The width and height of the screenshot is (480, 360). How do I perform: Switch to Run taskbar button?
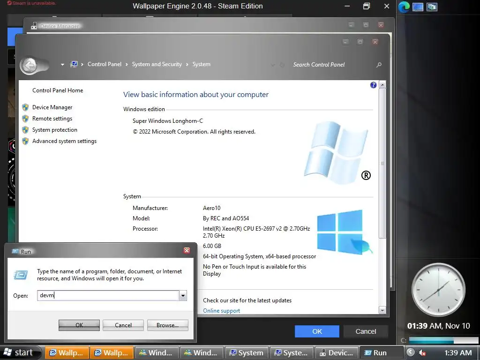382,352
